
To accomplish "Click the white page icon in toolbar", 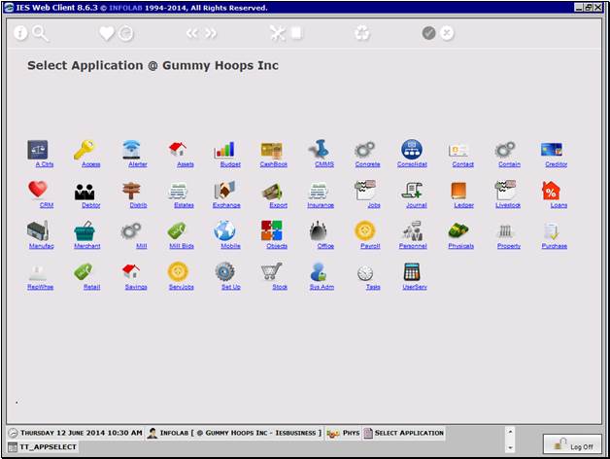I will pos(296,33).
